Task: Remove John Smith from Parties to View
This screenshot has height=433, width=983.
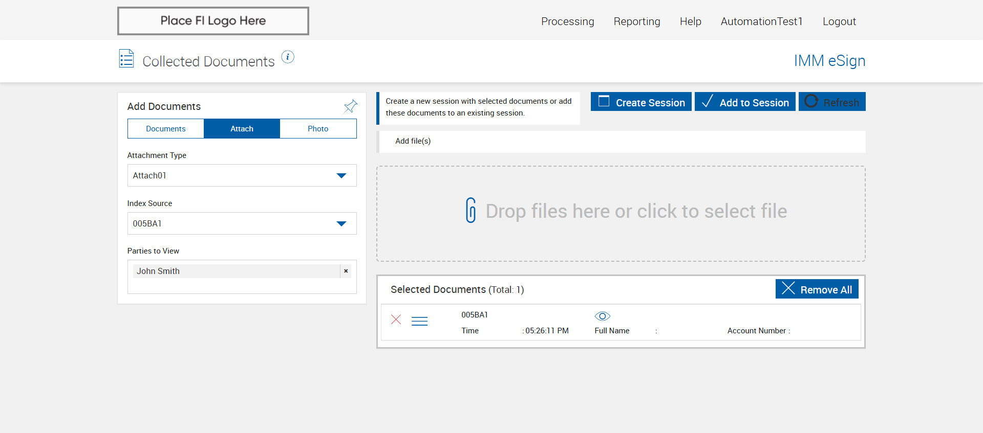Action: point(346,271)
